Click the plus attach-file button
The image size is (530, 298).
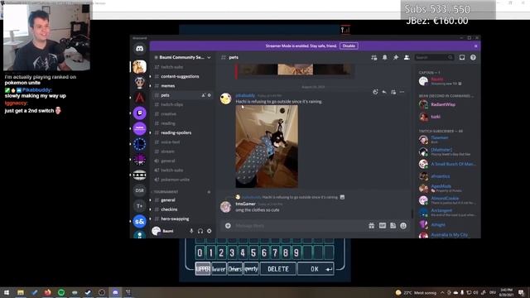click(229, 226)
